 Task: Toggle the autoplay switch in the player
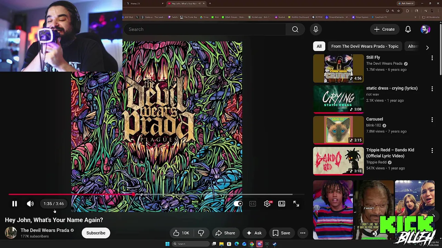[x=238, y=204]
